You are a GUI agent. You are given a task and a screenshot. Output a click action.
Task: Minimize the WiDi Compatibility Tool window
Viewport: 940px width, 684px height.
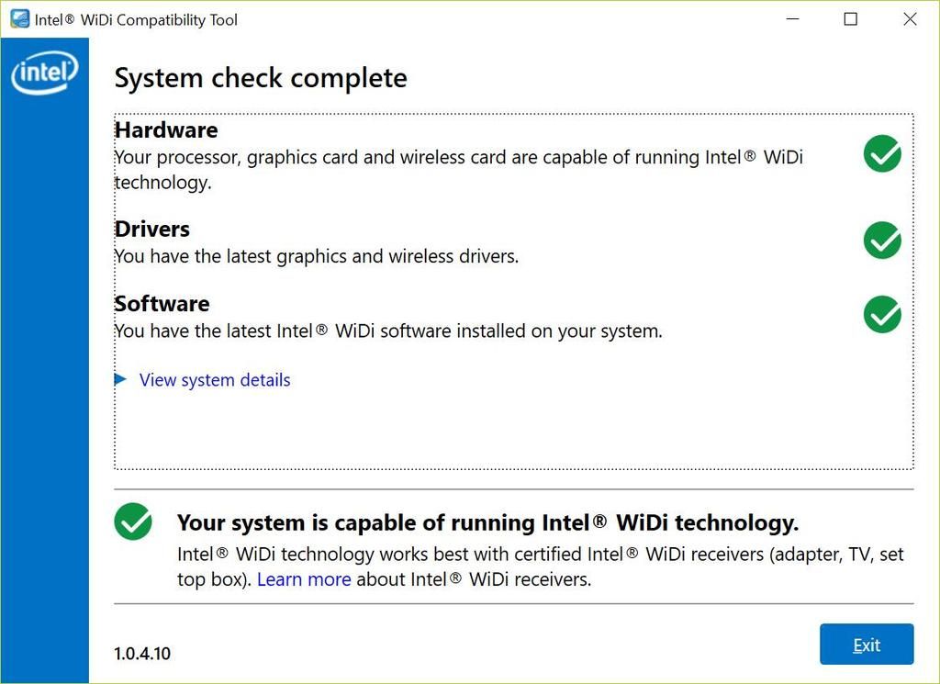point(791,19)
